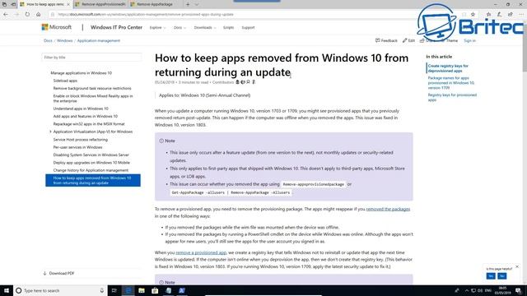The width and height of the screenshot is (527, 296).
Task: Open the Edge Settings and more menu
Action: coord(521,15)
